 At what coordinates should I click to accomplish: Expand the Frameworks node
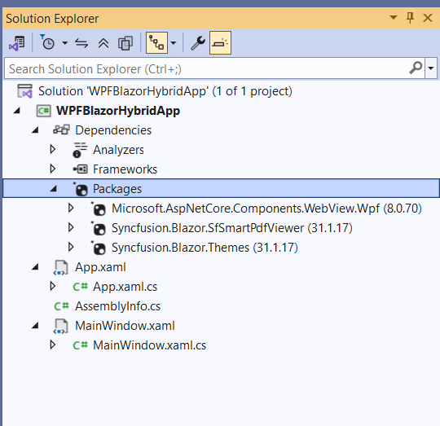click(52, 169)
